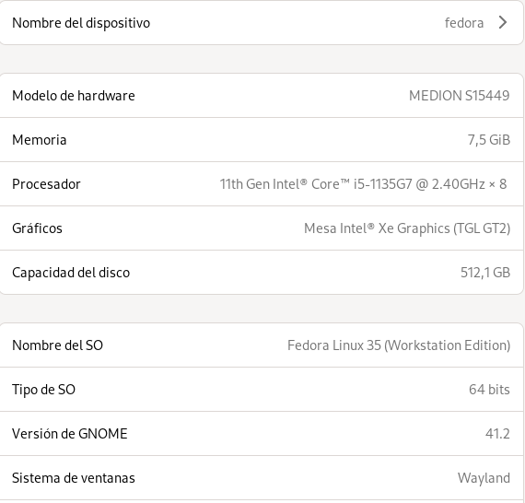Select the 41.2 GNOME version value
The width and height of the screenshot is (525, 503).
point(497,434)
